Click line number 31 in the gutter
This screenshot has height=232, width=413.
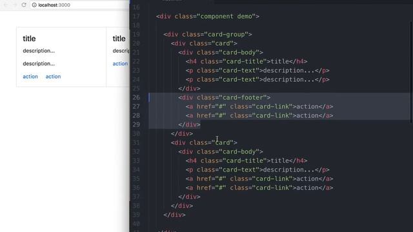pyautogui.click(x=136, y=142)
